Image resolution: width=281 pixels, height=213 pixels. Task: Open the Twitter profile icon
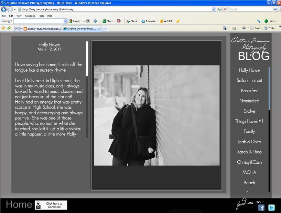[x=272, y=208]
